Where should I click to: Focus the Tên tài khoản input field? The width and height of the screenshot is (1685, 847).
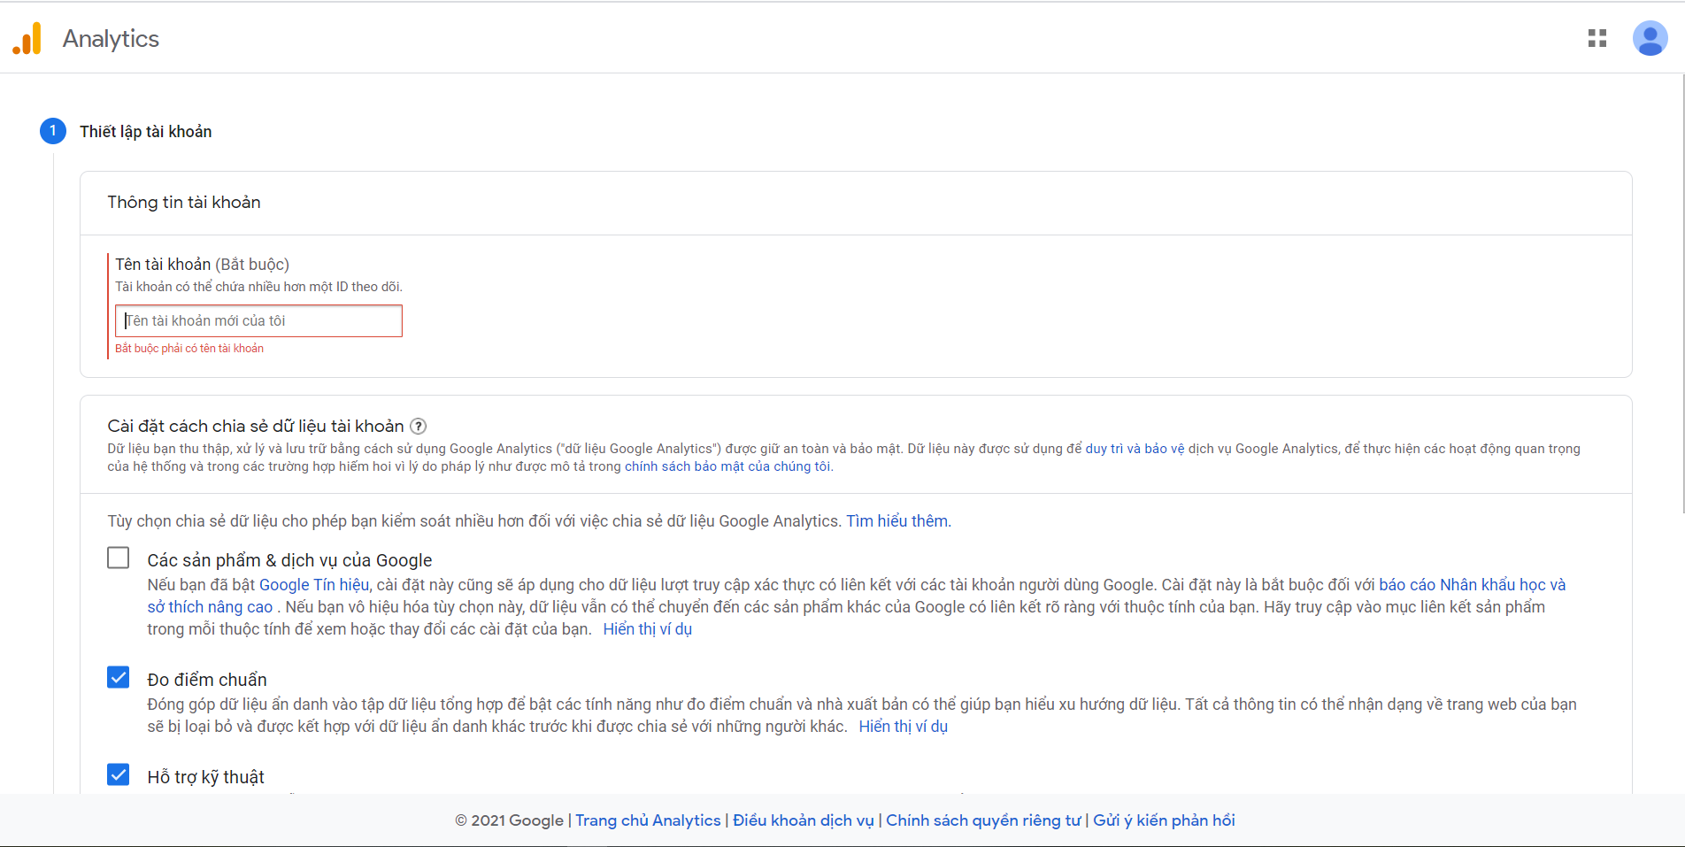258,320
